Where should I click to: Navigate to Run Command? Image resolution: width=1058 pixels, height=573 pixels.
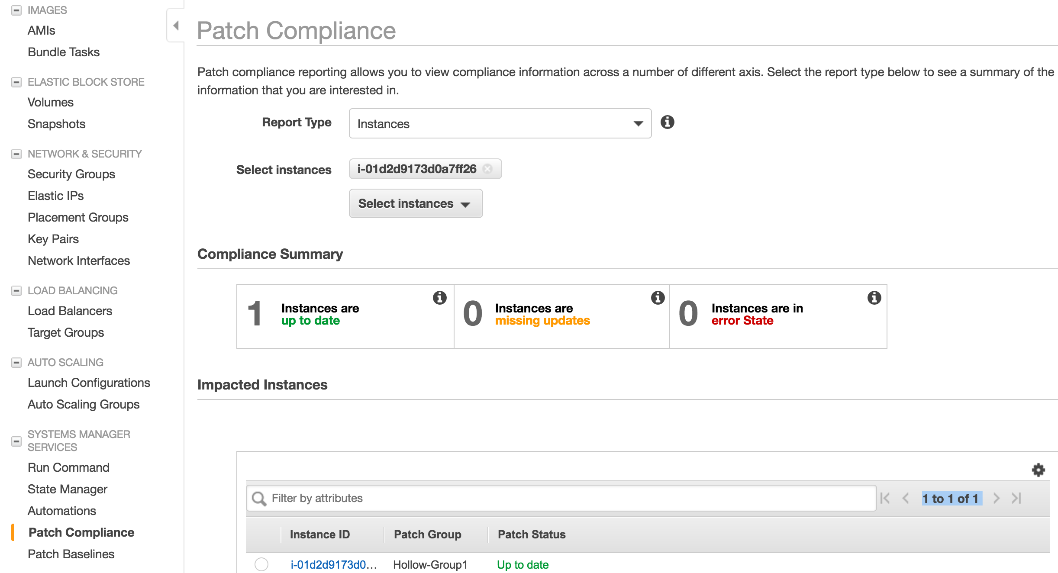click(68, 467)
